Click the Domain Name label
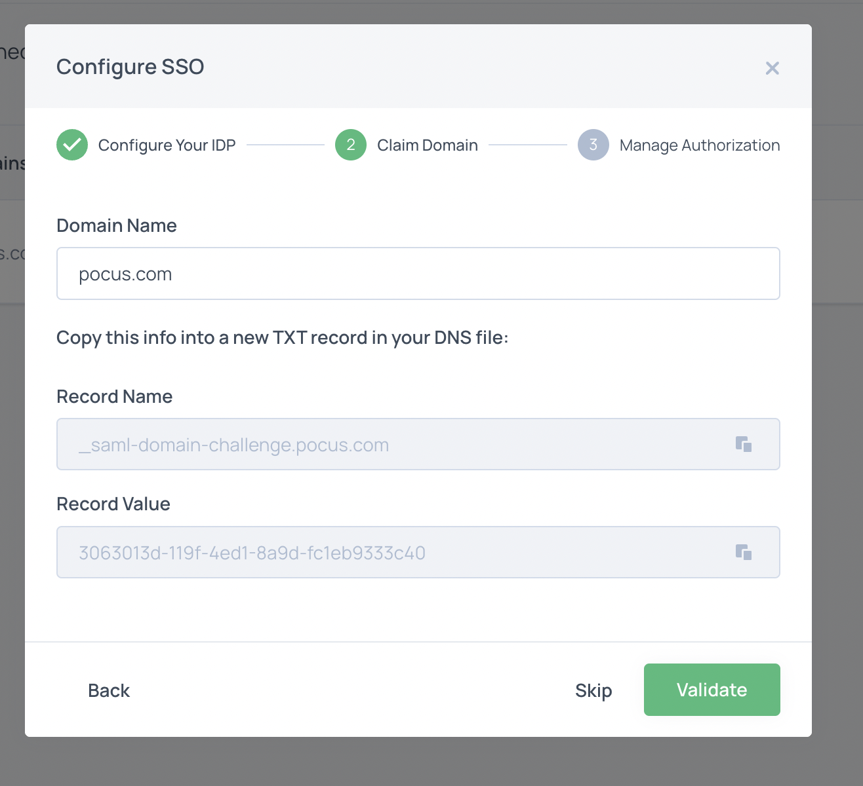The image size is (863, 786). 117,225
